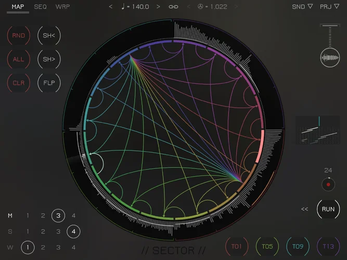347x260 pixels.
Task: Select S row option 1
Action: coord(28,231)
